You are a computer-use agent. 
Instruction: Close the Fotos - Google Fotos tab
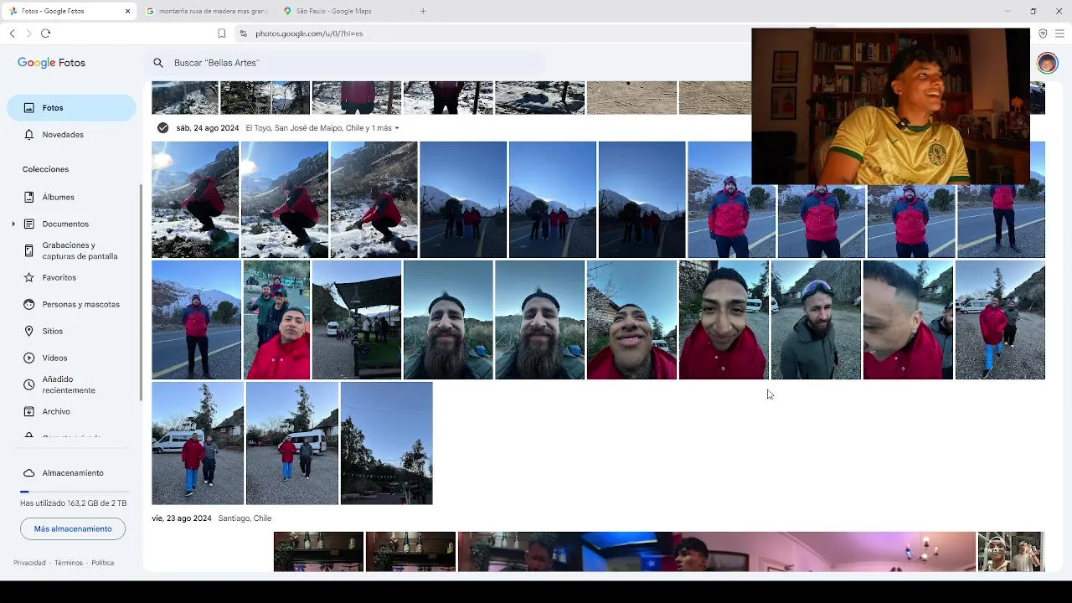tap(127, 11)
